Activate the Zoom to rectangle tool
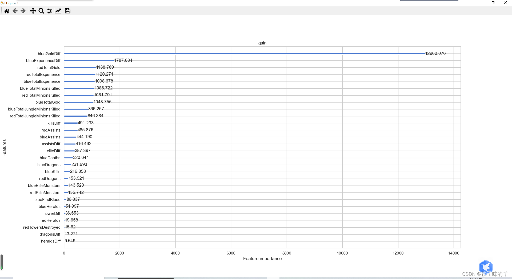The width and height of the screenshot is (512, 279). point(41,11)
